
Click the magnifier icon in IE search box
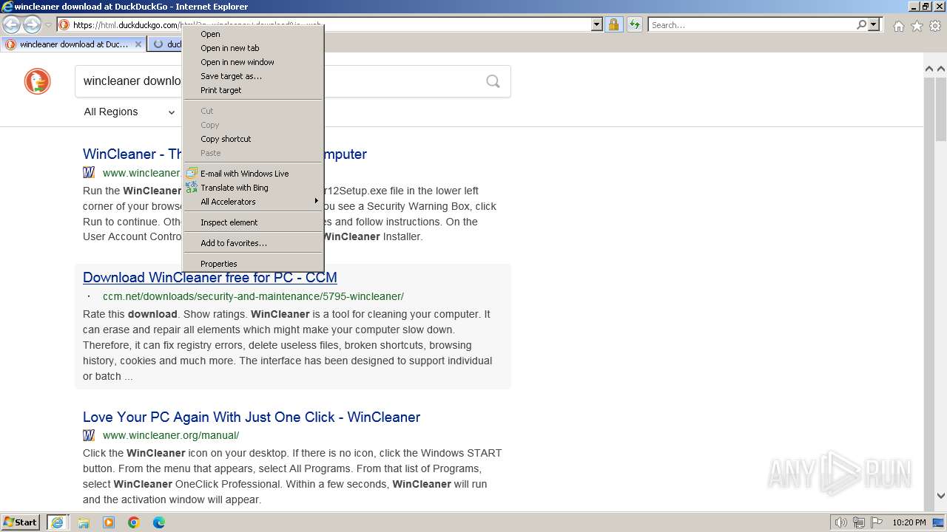coord(861,25)
